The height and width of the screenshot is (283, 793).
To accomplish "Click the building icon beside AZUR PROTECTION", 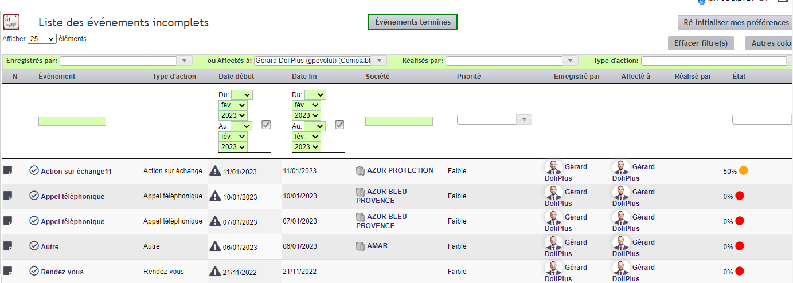I will (361, 170).
